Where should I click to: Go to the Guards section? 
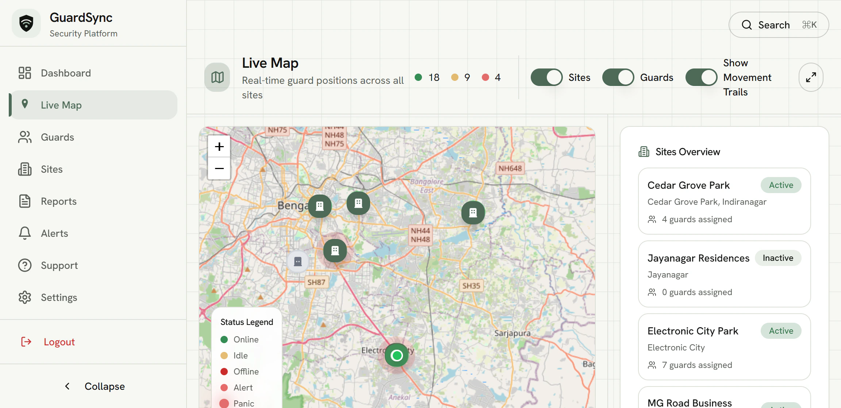93,137
